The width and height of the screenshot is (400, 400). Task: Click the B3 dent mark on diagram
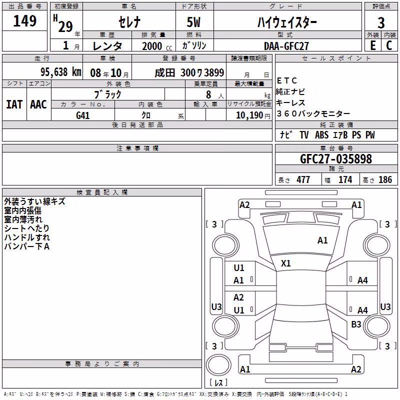[x=356, y=324]
